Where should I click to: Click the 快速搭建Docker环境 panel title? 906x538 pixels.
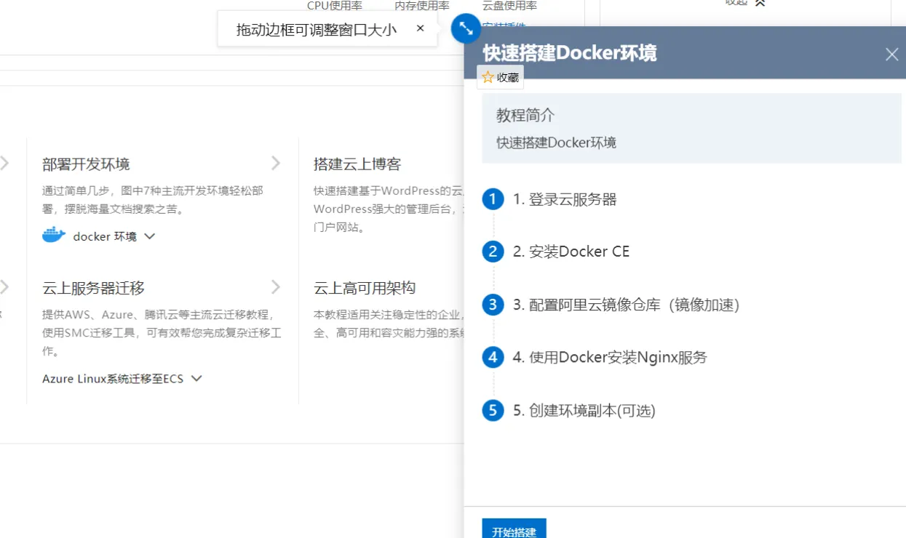click(570, 53)
